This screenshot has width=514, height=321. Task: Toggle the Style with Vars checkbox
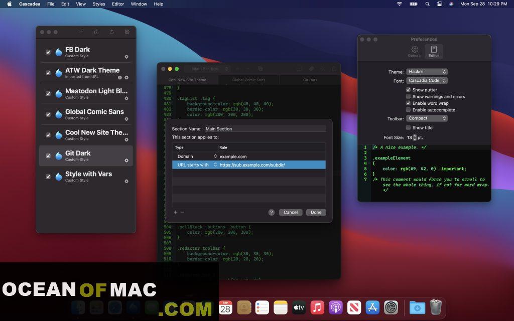click(48, 177)
